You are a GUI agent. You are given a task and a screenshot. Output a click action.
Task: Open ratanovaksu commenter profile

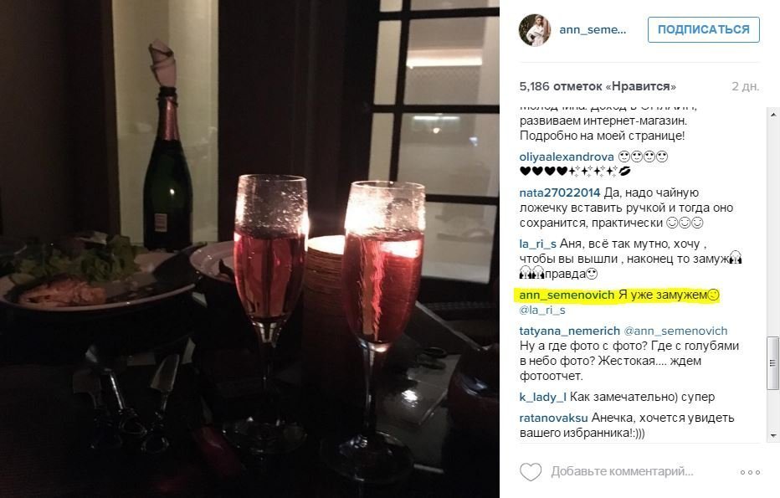click(x=554, y=418)
